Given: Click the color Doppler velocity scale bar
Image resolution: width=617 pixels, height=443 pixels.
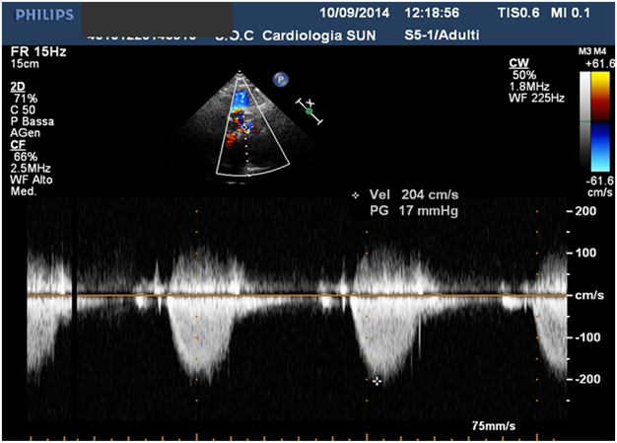Looking at the screenshot, I should pyautogui.click(x=598, y=121).
